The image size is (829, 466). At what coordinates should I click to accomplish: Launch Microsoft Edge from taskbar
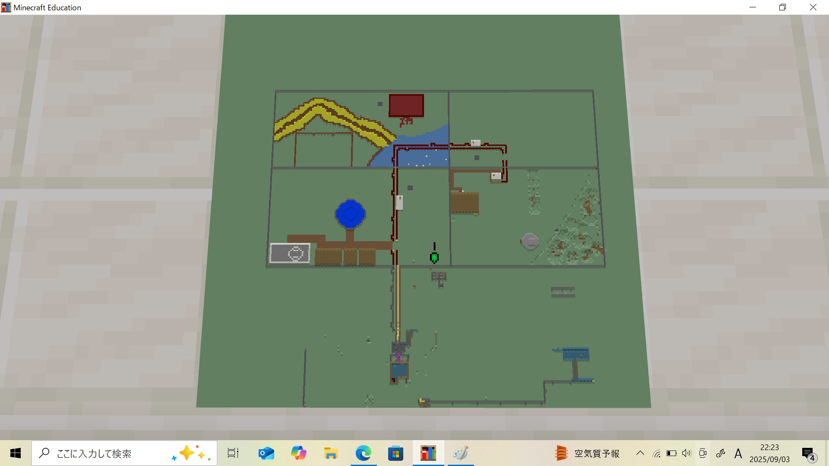tap(363, 453)
